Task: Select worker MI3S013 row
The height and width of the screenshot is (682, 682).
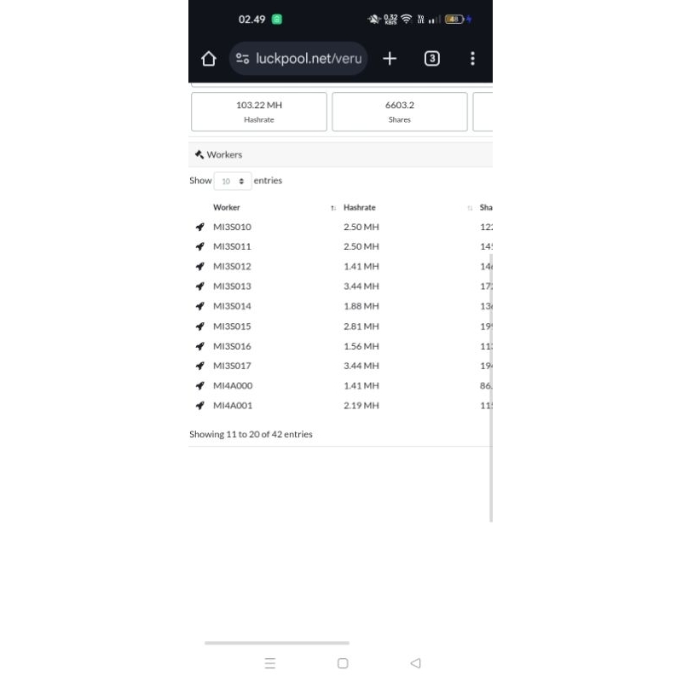Action: (x=340, y=286)
